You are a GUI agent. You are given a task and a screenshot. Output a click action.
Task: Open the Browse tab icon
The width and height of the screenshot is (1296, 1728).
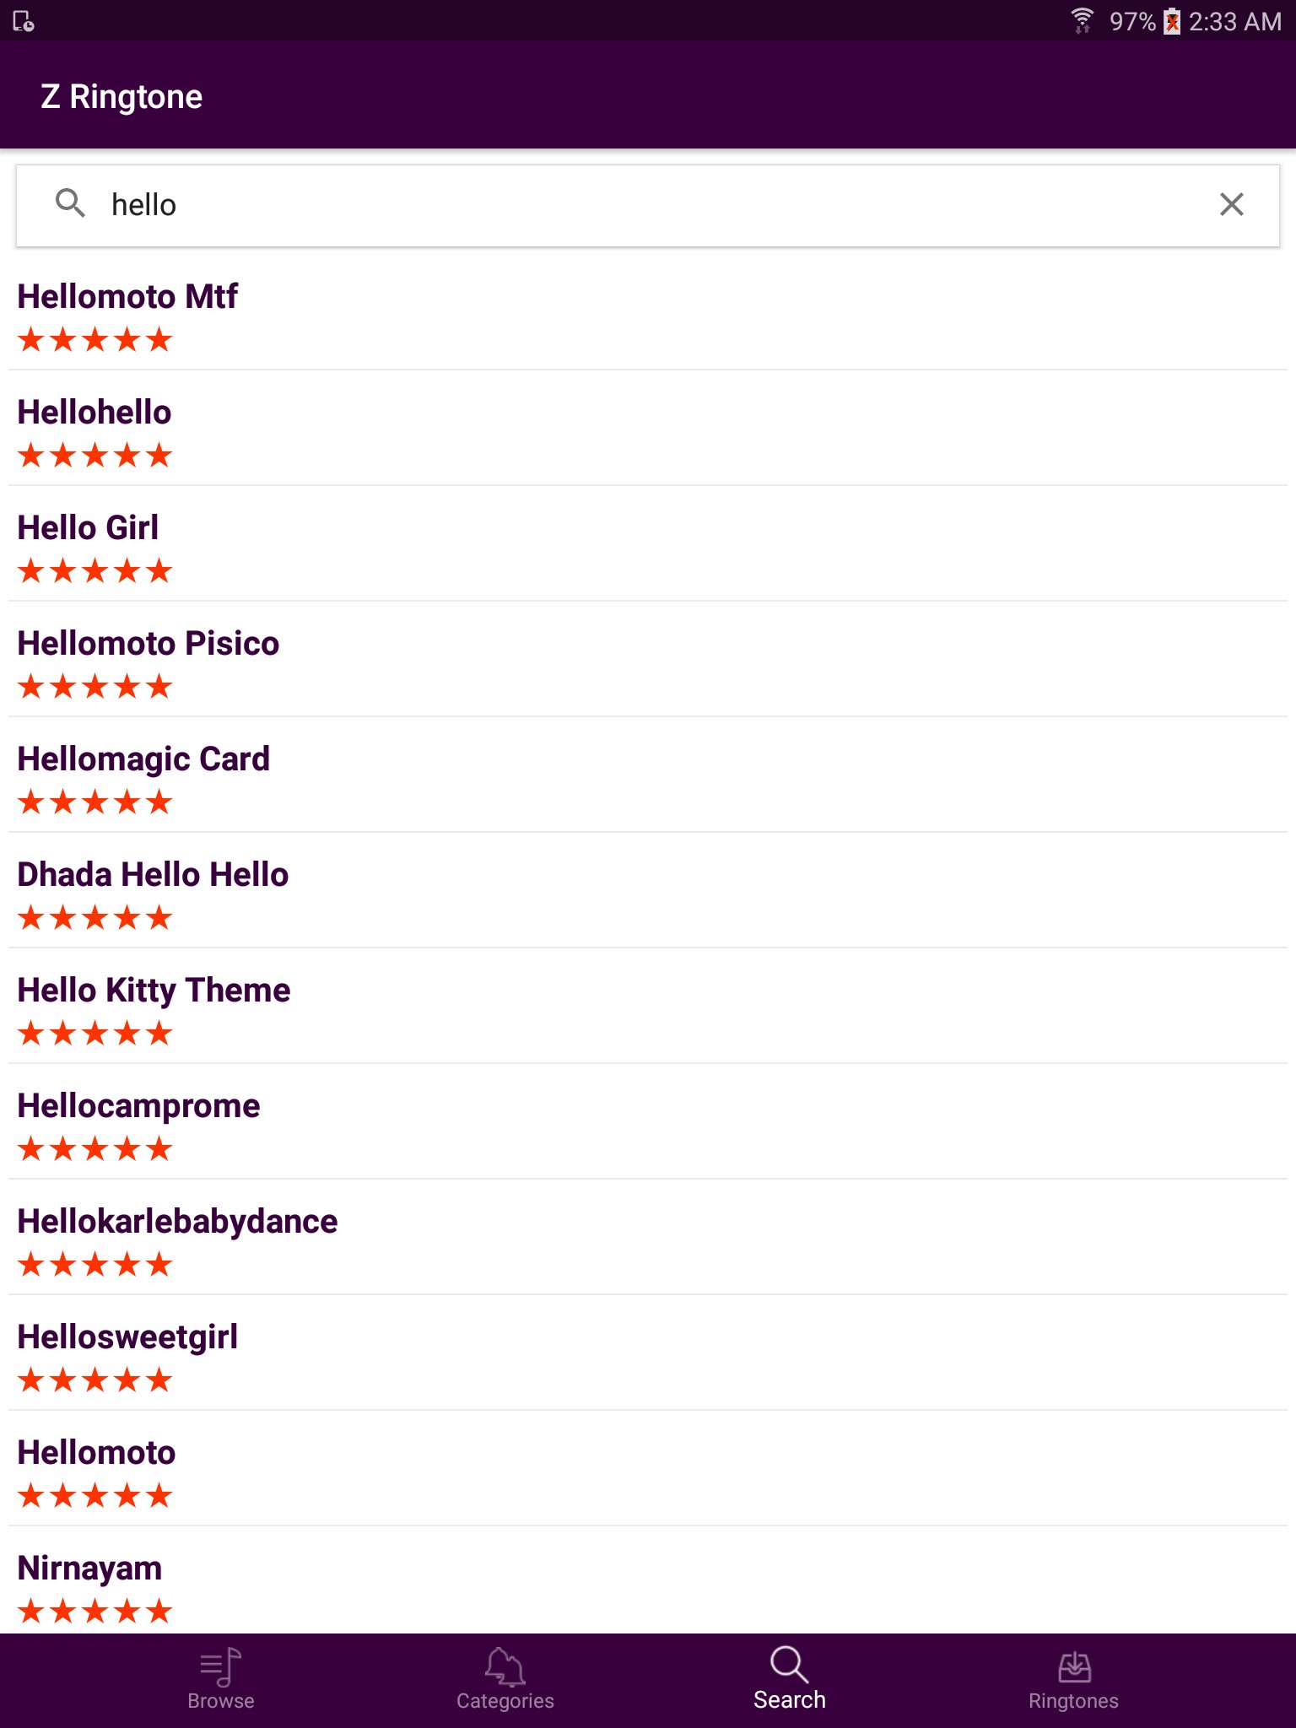tap(221, 1666)
